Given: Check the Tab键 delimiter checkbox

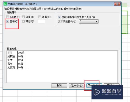Looking at the screenshot, I should (8, 17).
